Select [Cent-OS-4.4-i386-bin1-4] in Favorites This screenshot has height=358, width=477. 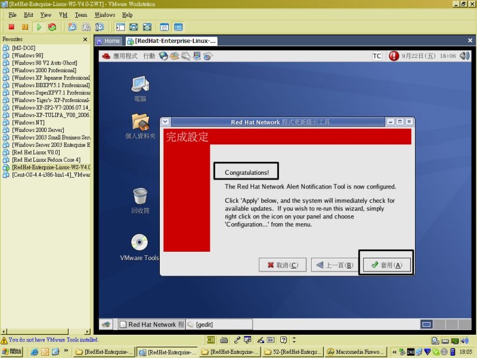click(x=51, y=175)
